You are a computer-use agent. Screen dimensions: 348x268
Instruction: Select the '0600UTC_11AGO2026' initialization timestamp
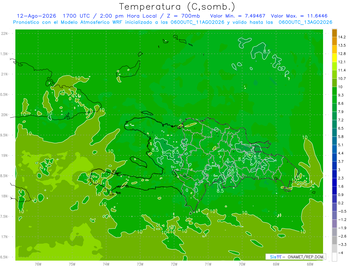point(197,22)
